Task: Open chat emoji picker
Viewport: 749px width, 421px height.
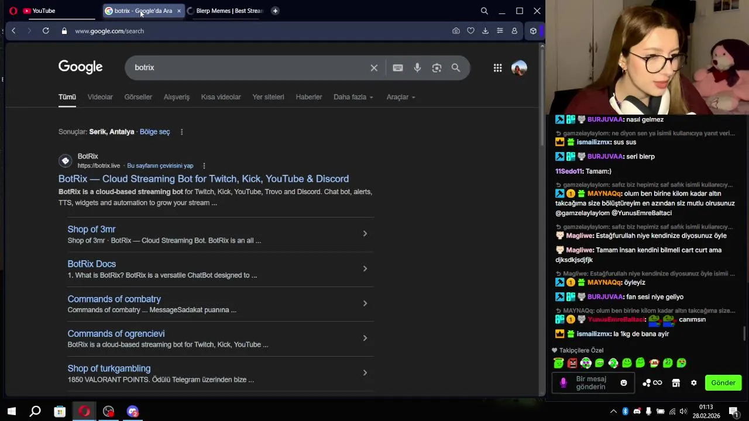Action: pos(624,383)
